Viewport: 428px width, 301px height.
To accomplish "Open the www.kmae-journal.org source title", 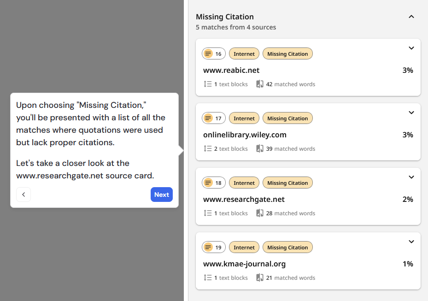I will tap(244, 264).
